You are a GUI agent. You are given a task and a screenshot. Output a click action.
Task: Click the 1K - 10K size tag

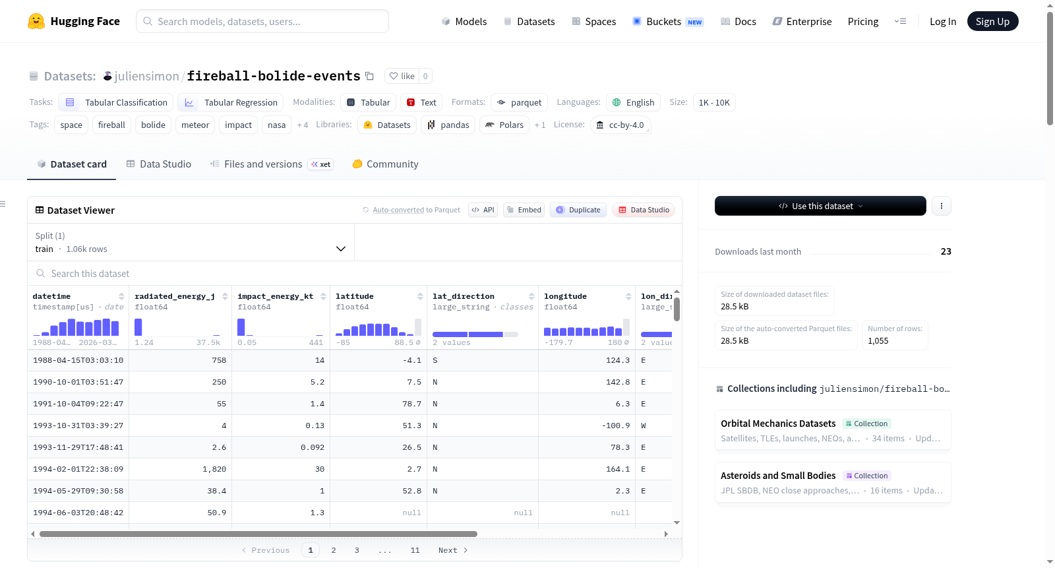point(714,102)
